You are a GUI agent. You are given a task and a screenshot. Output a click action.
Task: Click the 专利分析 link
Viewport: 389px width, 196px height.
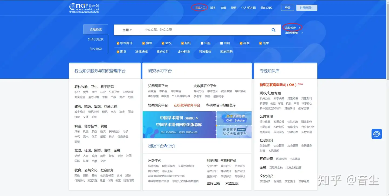(199, 91)
